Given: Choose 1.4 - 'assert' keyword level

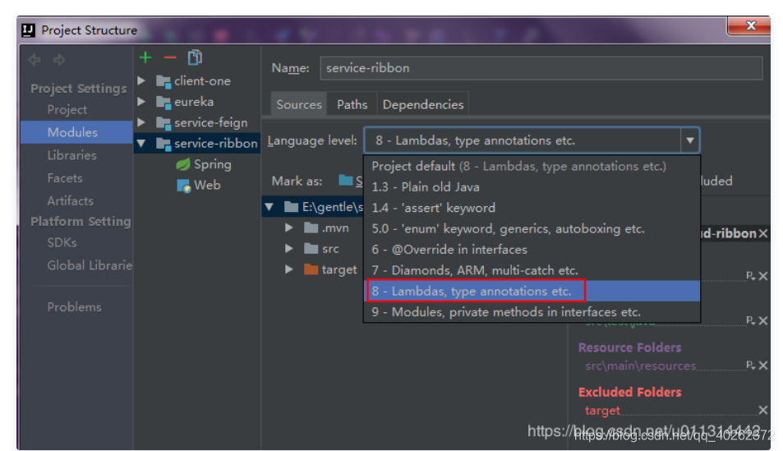Looking at the screenshot, I should (532, 208).
